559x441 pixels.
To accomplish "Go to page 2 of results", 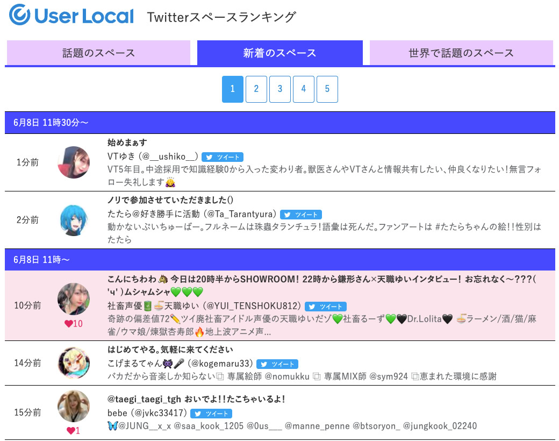I will click(256, 89).
